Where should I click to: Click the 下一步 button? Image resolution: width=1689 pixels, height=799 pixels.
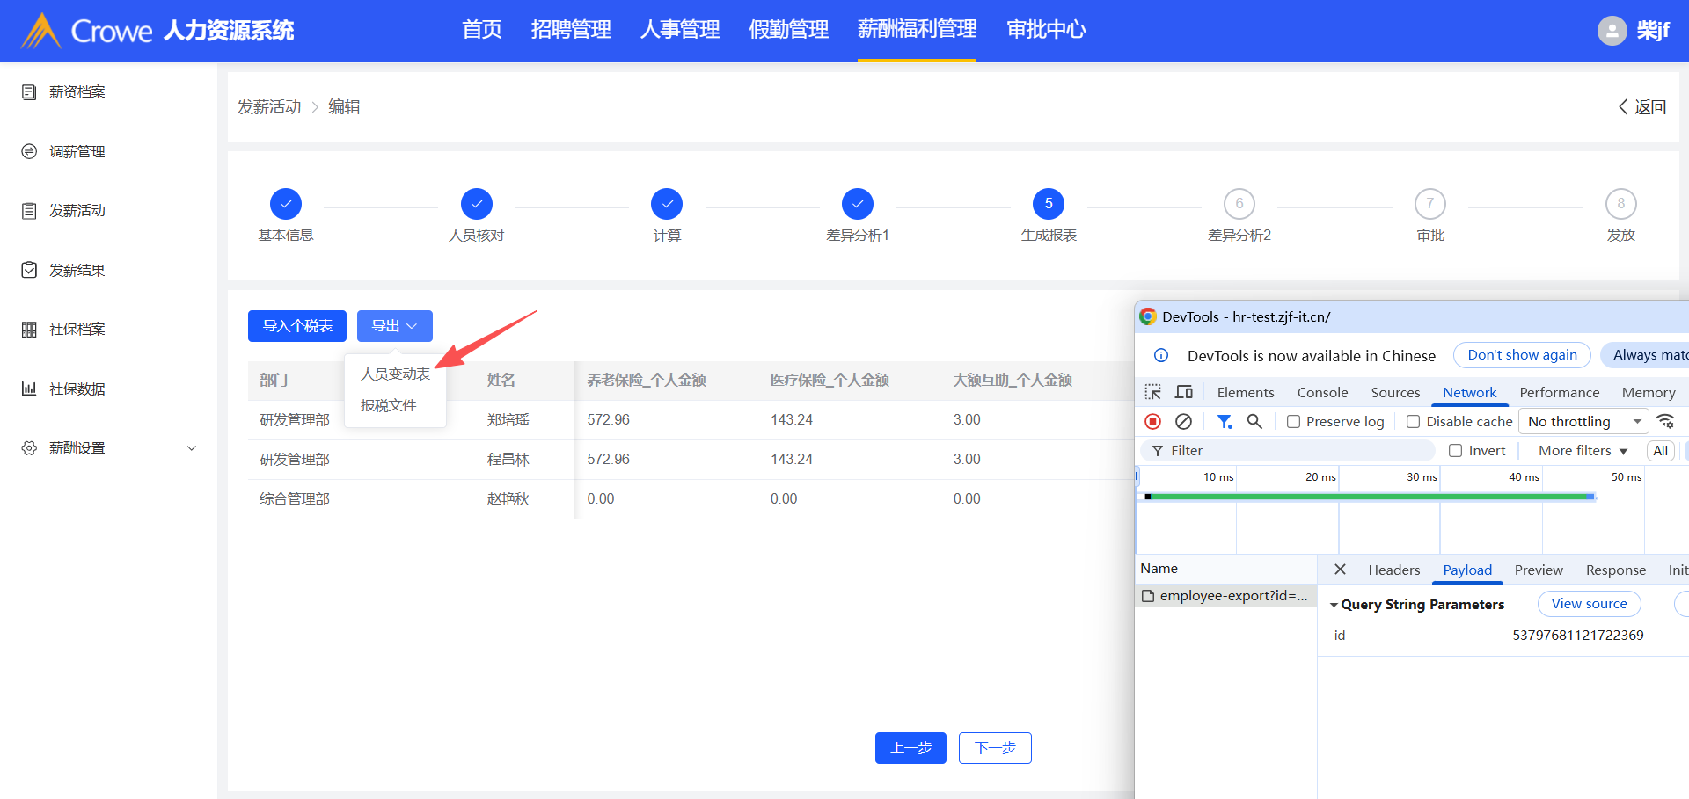tap(995, 748)
